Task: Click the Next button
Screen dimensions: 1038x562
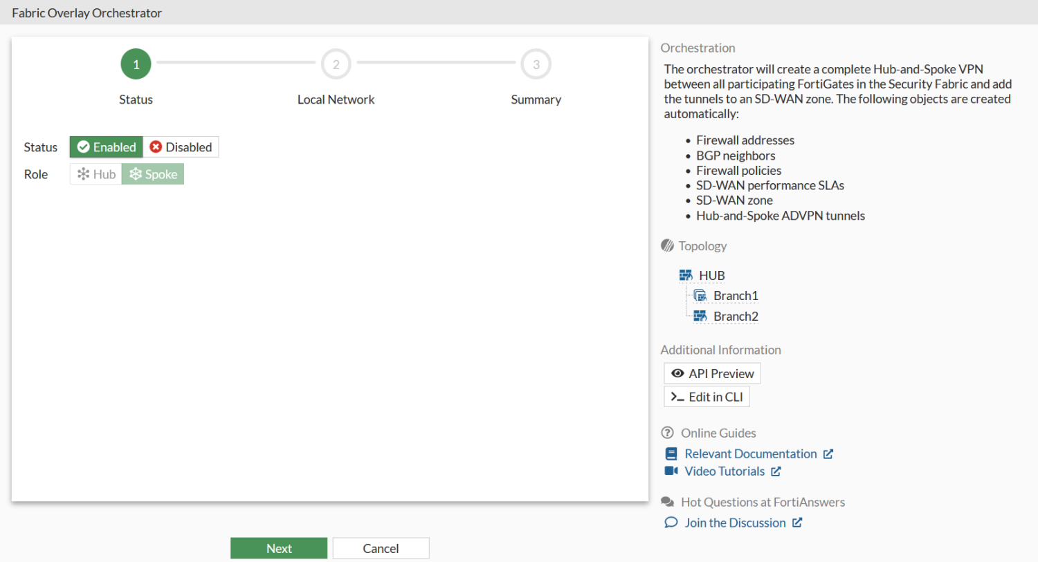Action: point(278,547)
